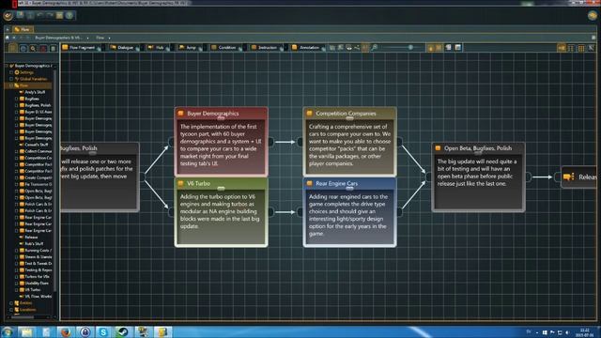The width and height of the screenshot is (601, 338).
Task: Select the Flow tab
Action: point(23,29)
